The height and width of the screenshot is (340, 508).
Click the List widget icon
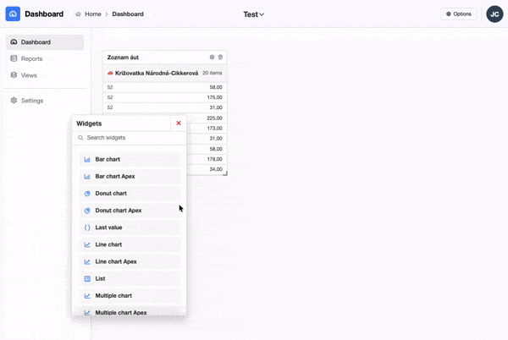(87, 278)
